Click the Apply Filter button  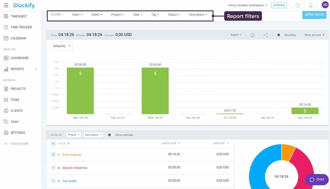(314, 15)
